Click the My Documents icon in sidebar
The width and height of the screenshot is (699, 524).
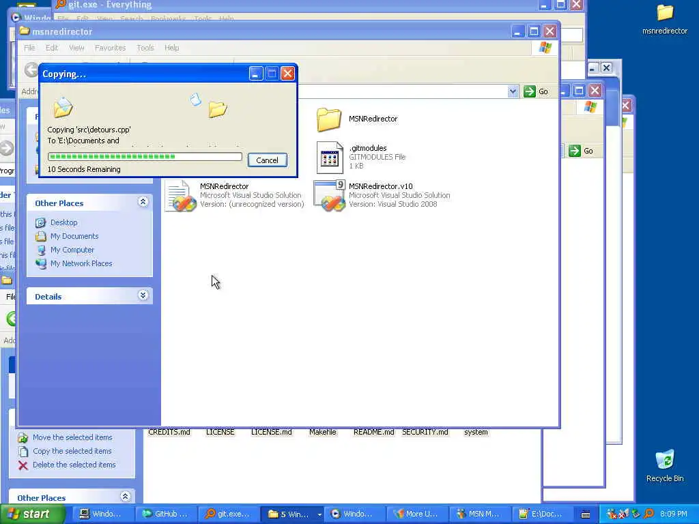tap(40, 236)
